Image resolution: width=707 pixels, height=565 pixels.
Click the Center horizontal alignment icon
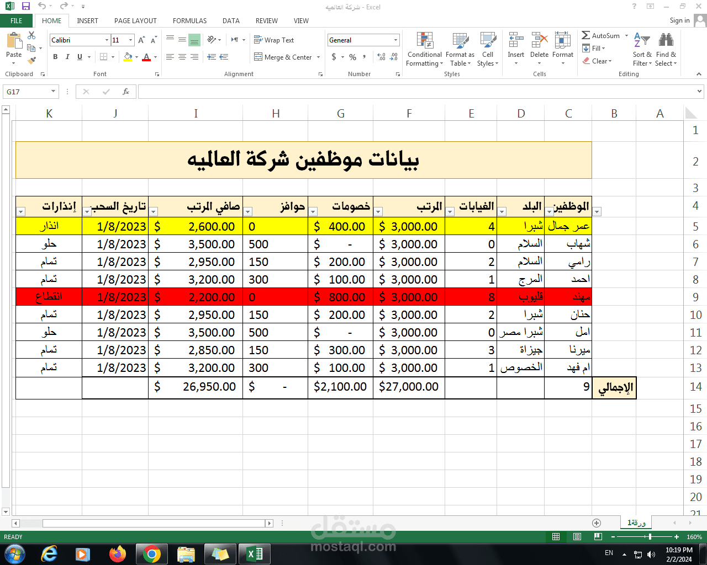coord(182,57)
